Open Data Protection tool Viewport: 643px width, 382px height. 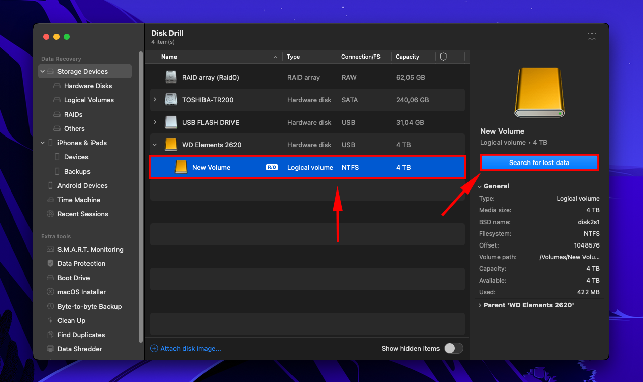(81, 263)
